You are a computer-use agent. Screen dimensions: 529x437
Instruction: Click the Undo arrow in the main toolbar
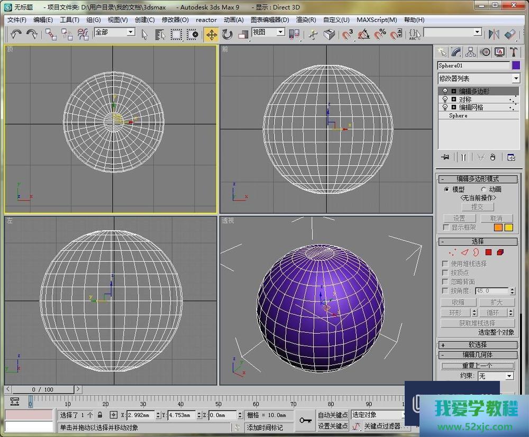[x=16, y=34]
